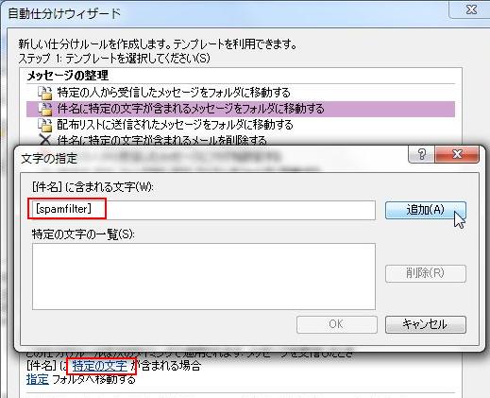Click the folder icon beside 特定の人から受信したメッセージ
490x398 pixels.
(x=45, y=93)
